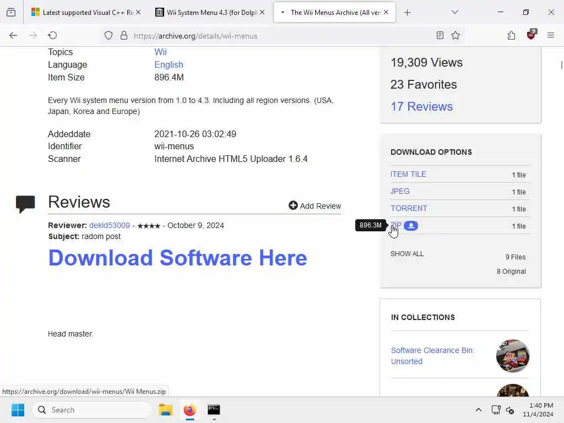Download the JPEG option
The image size is (564, 423).
[400, 191]
